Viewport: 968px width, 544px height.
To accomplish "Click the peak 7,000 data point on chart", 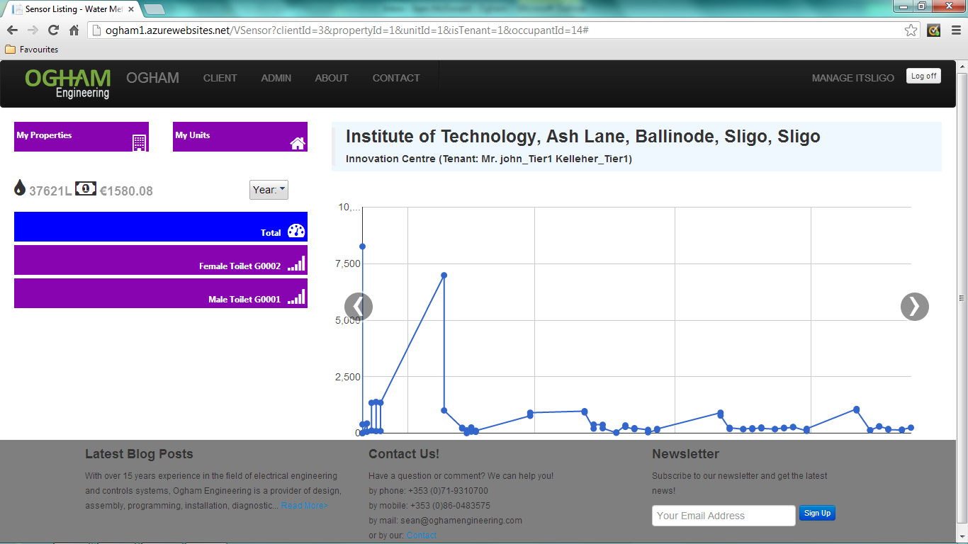I will click(x=444, y=276).
